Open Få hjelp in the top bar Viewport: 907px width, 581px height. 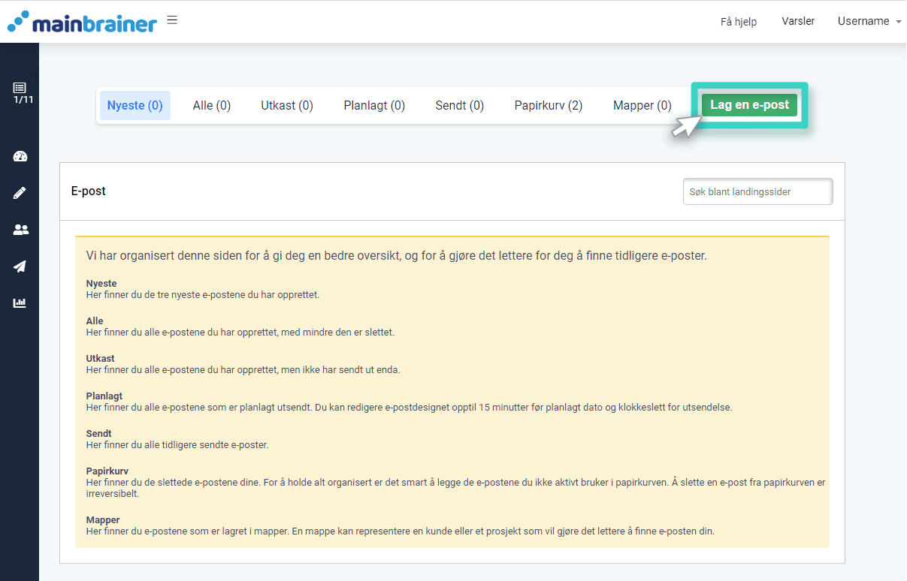click(x=738, y=21)
